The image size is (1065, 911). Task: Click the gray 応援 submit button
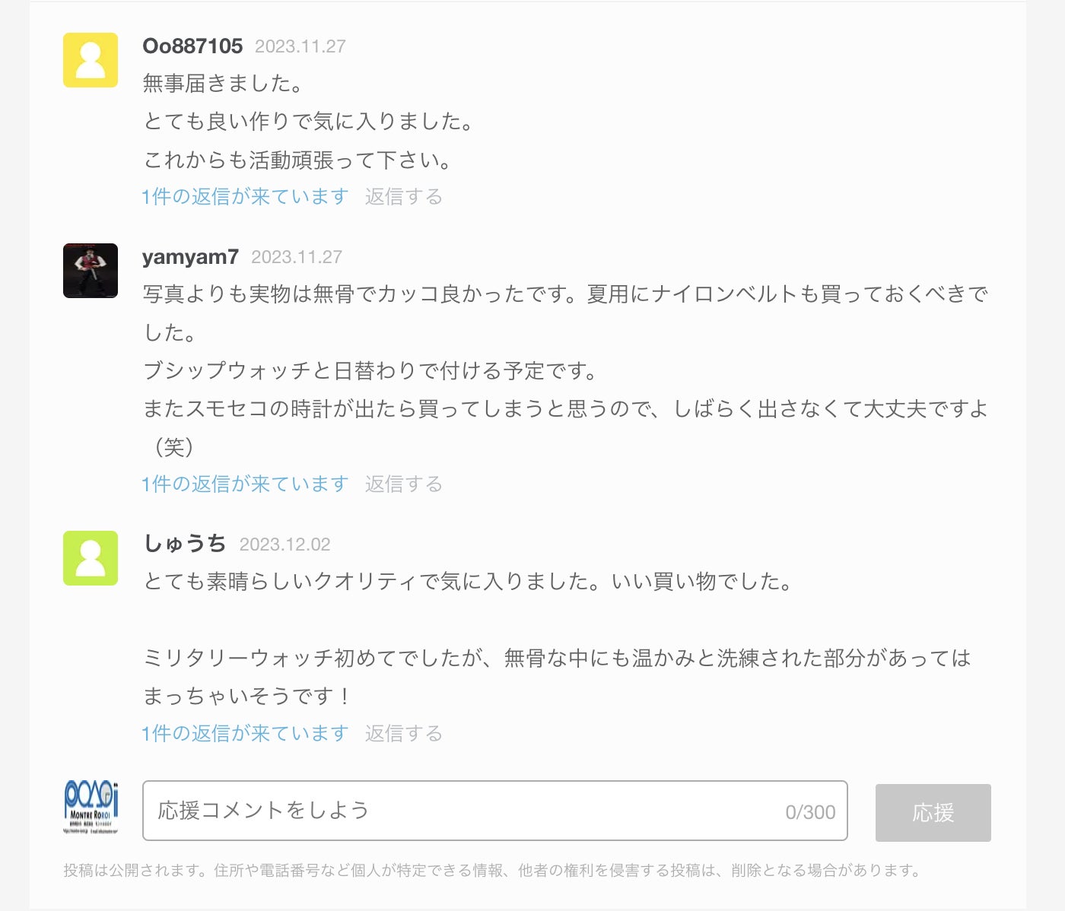coord(933,813)
